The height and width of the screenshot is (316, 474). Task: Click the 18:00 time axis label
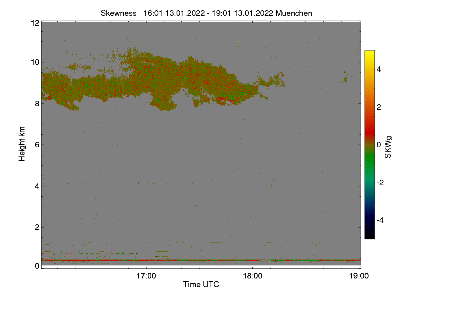(x=252, y=276)
